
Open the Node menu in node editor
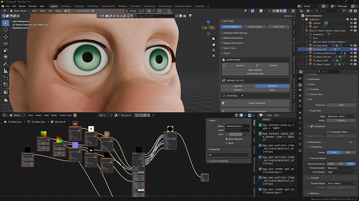coord(54,115)
